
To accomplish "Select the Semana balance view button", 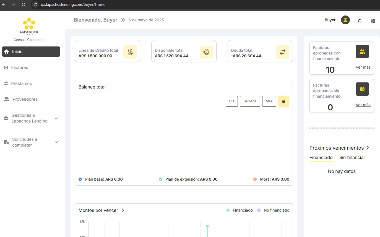I will pyautogui.click(x=250, y=101).
